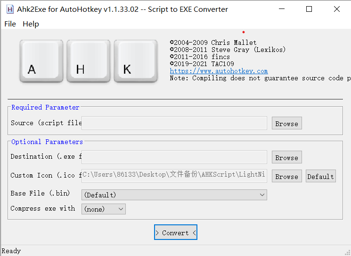Click the K key logo image
Screen dimensions: 351x256
[x=136, y=61]
